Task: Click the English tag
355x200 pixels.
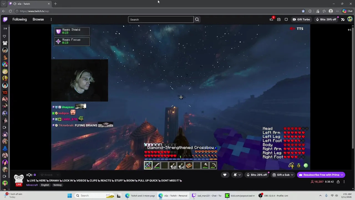Action: (x=45, y=185)
